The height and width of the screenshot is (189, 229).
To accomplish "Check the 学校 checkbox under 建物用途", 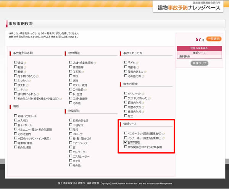I will click(70, 76).
